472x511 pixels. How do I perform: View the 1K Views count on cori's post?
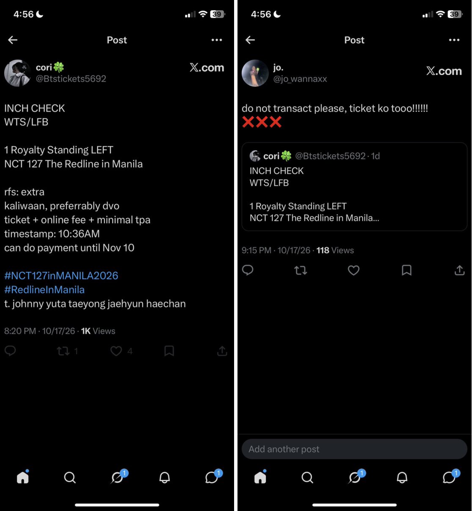pos(98,331)
